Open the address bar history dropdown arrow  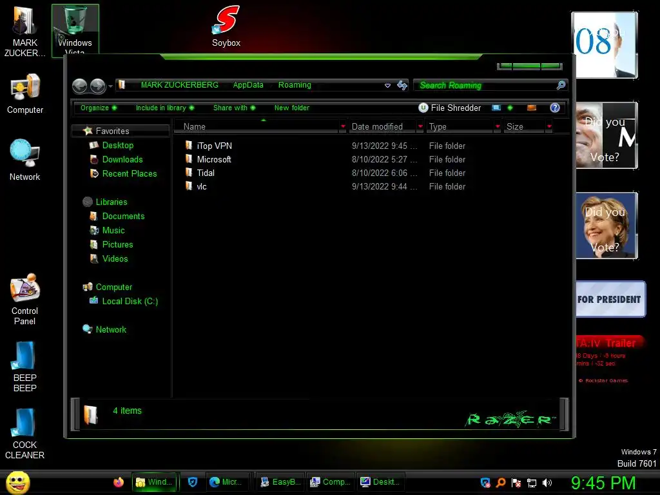(x=387, y=86)
